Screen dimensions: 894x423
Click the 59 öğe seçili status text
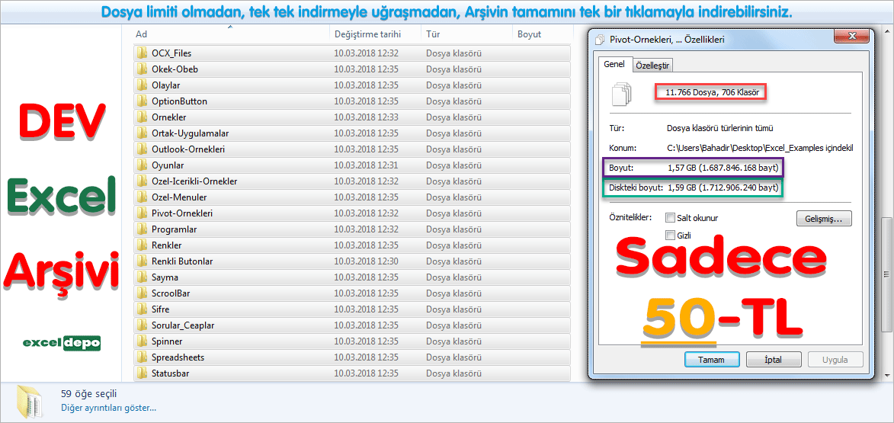pos(89,393)
